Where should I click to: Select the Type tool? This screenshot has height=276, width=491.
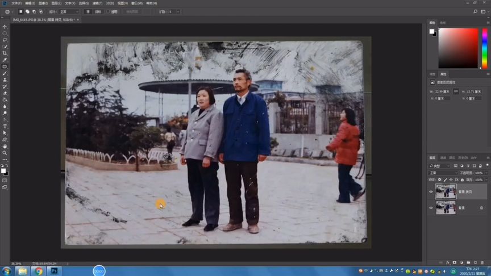5,127
